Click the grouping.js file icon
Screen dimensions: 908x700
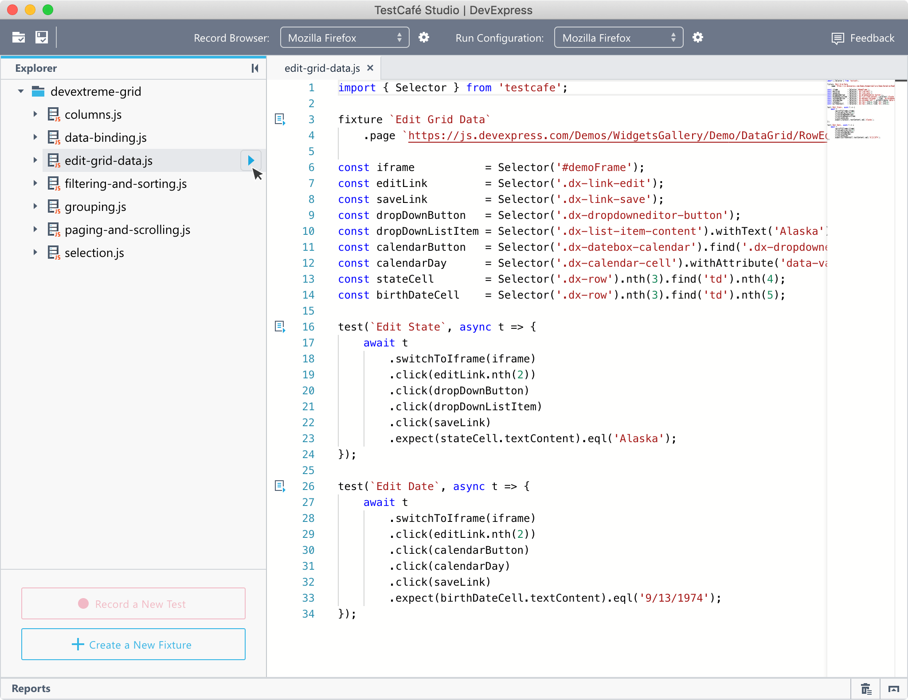[x=54, y=207]
